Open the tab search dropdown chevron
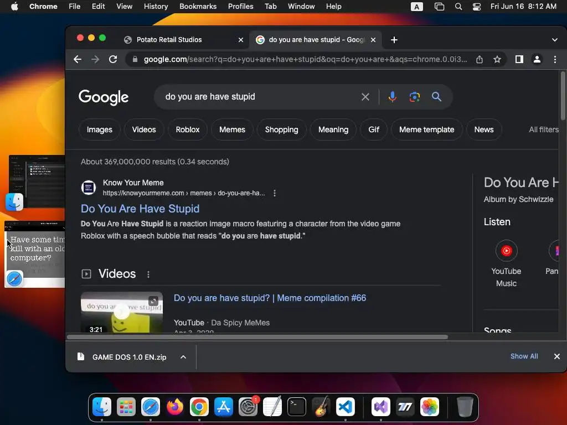567x425 pixels. [555, 40]
